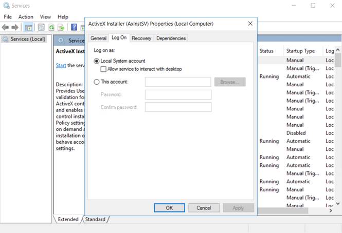Click Cancel in the Properties dialog
This screenshot has width=342, height=233.
coord(204,208)
